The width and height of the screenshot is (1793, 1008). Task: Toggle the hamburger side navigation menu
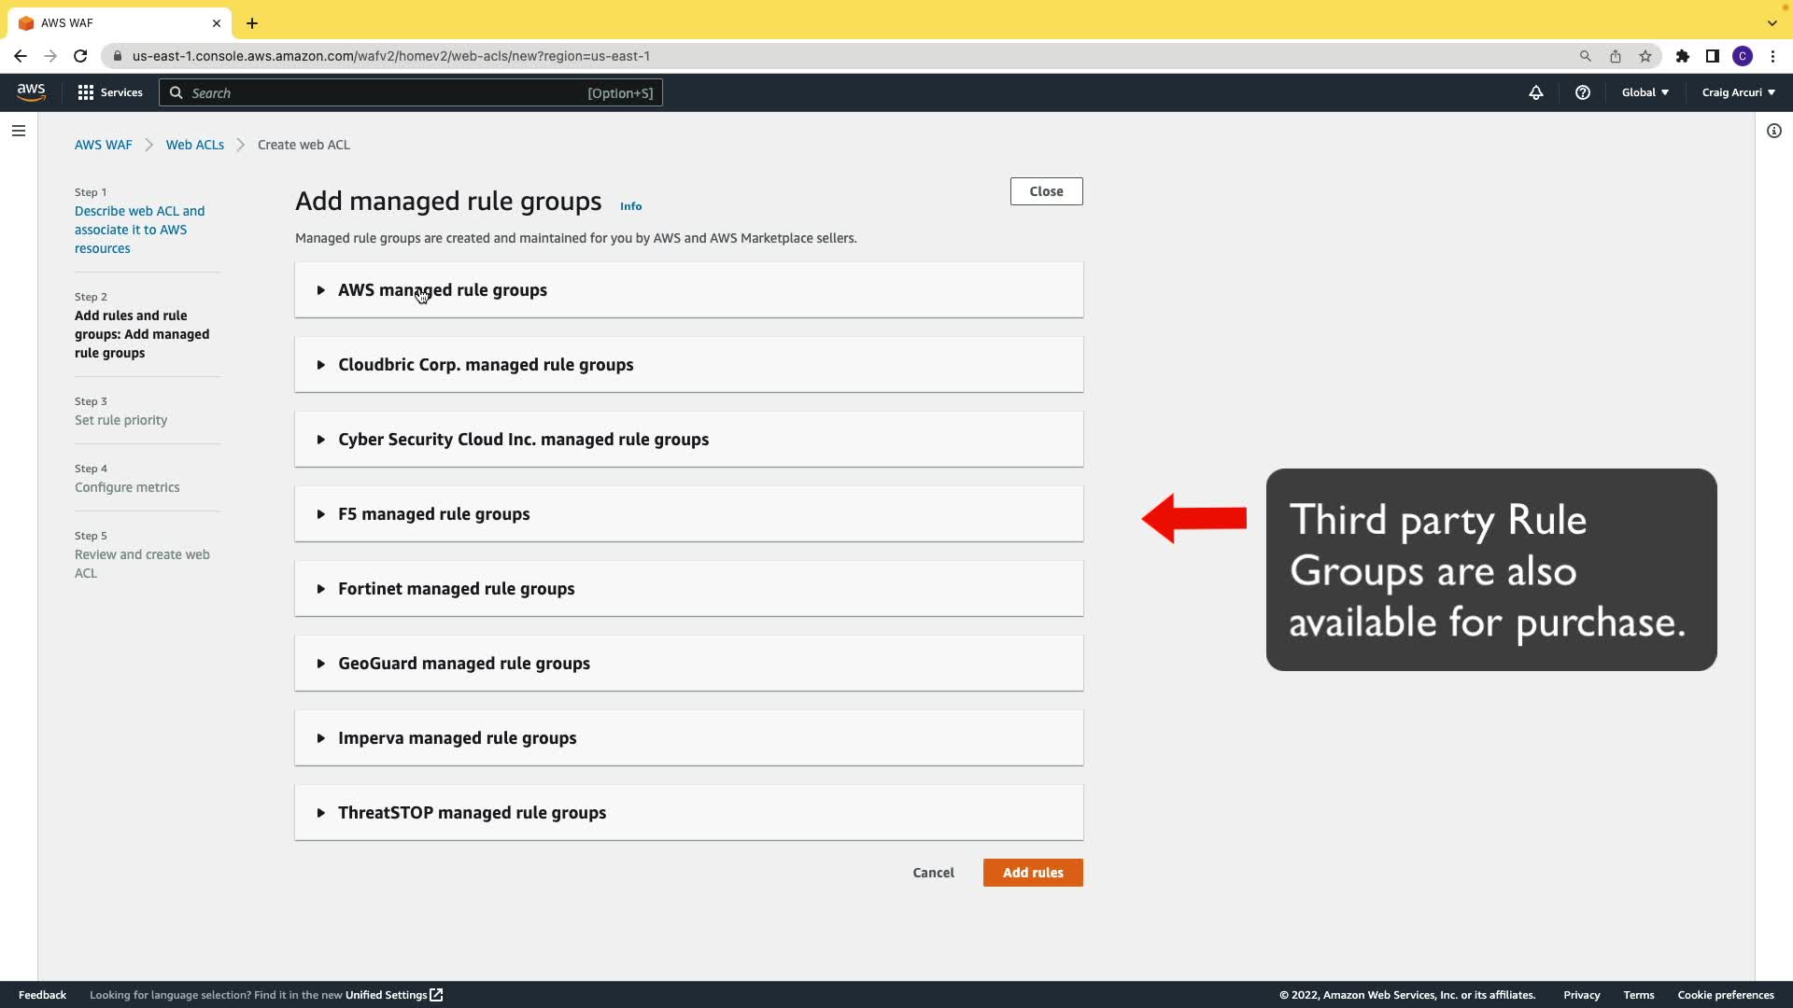point(19,131)
